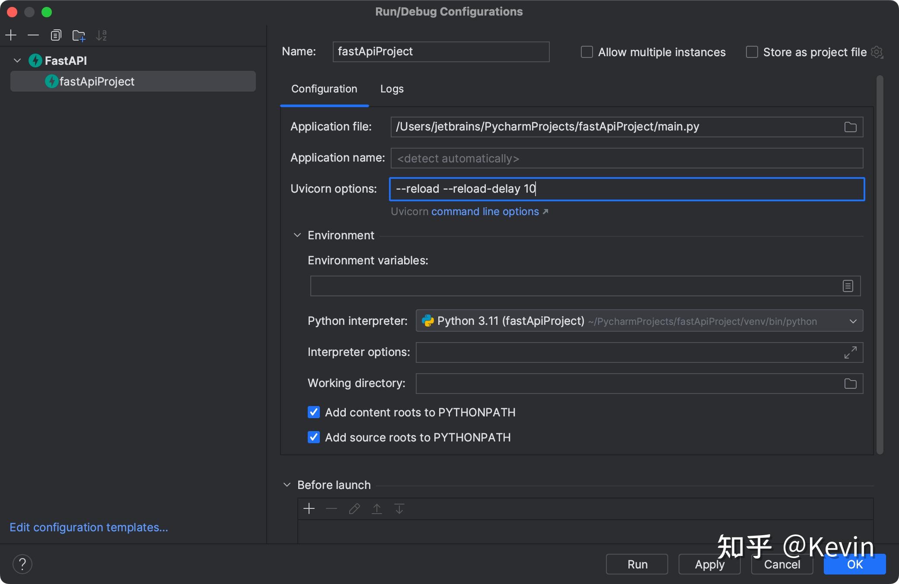Switch to the Logs tab

pos(392,89)
